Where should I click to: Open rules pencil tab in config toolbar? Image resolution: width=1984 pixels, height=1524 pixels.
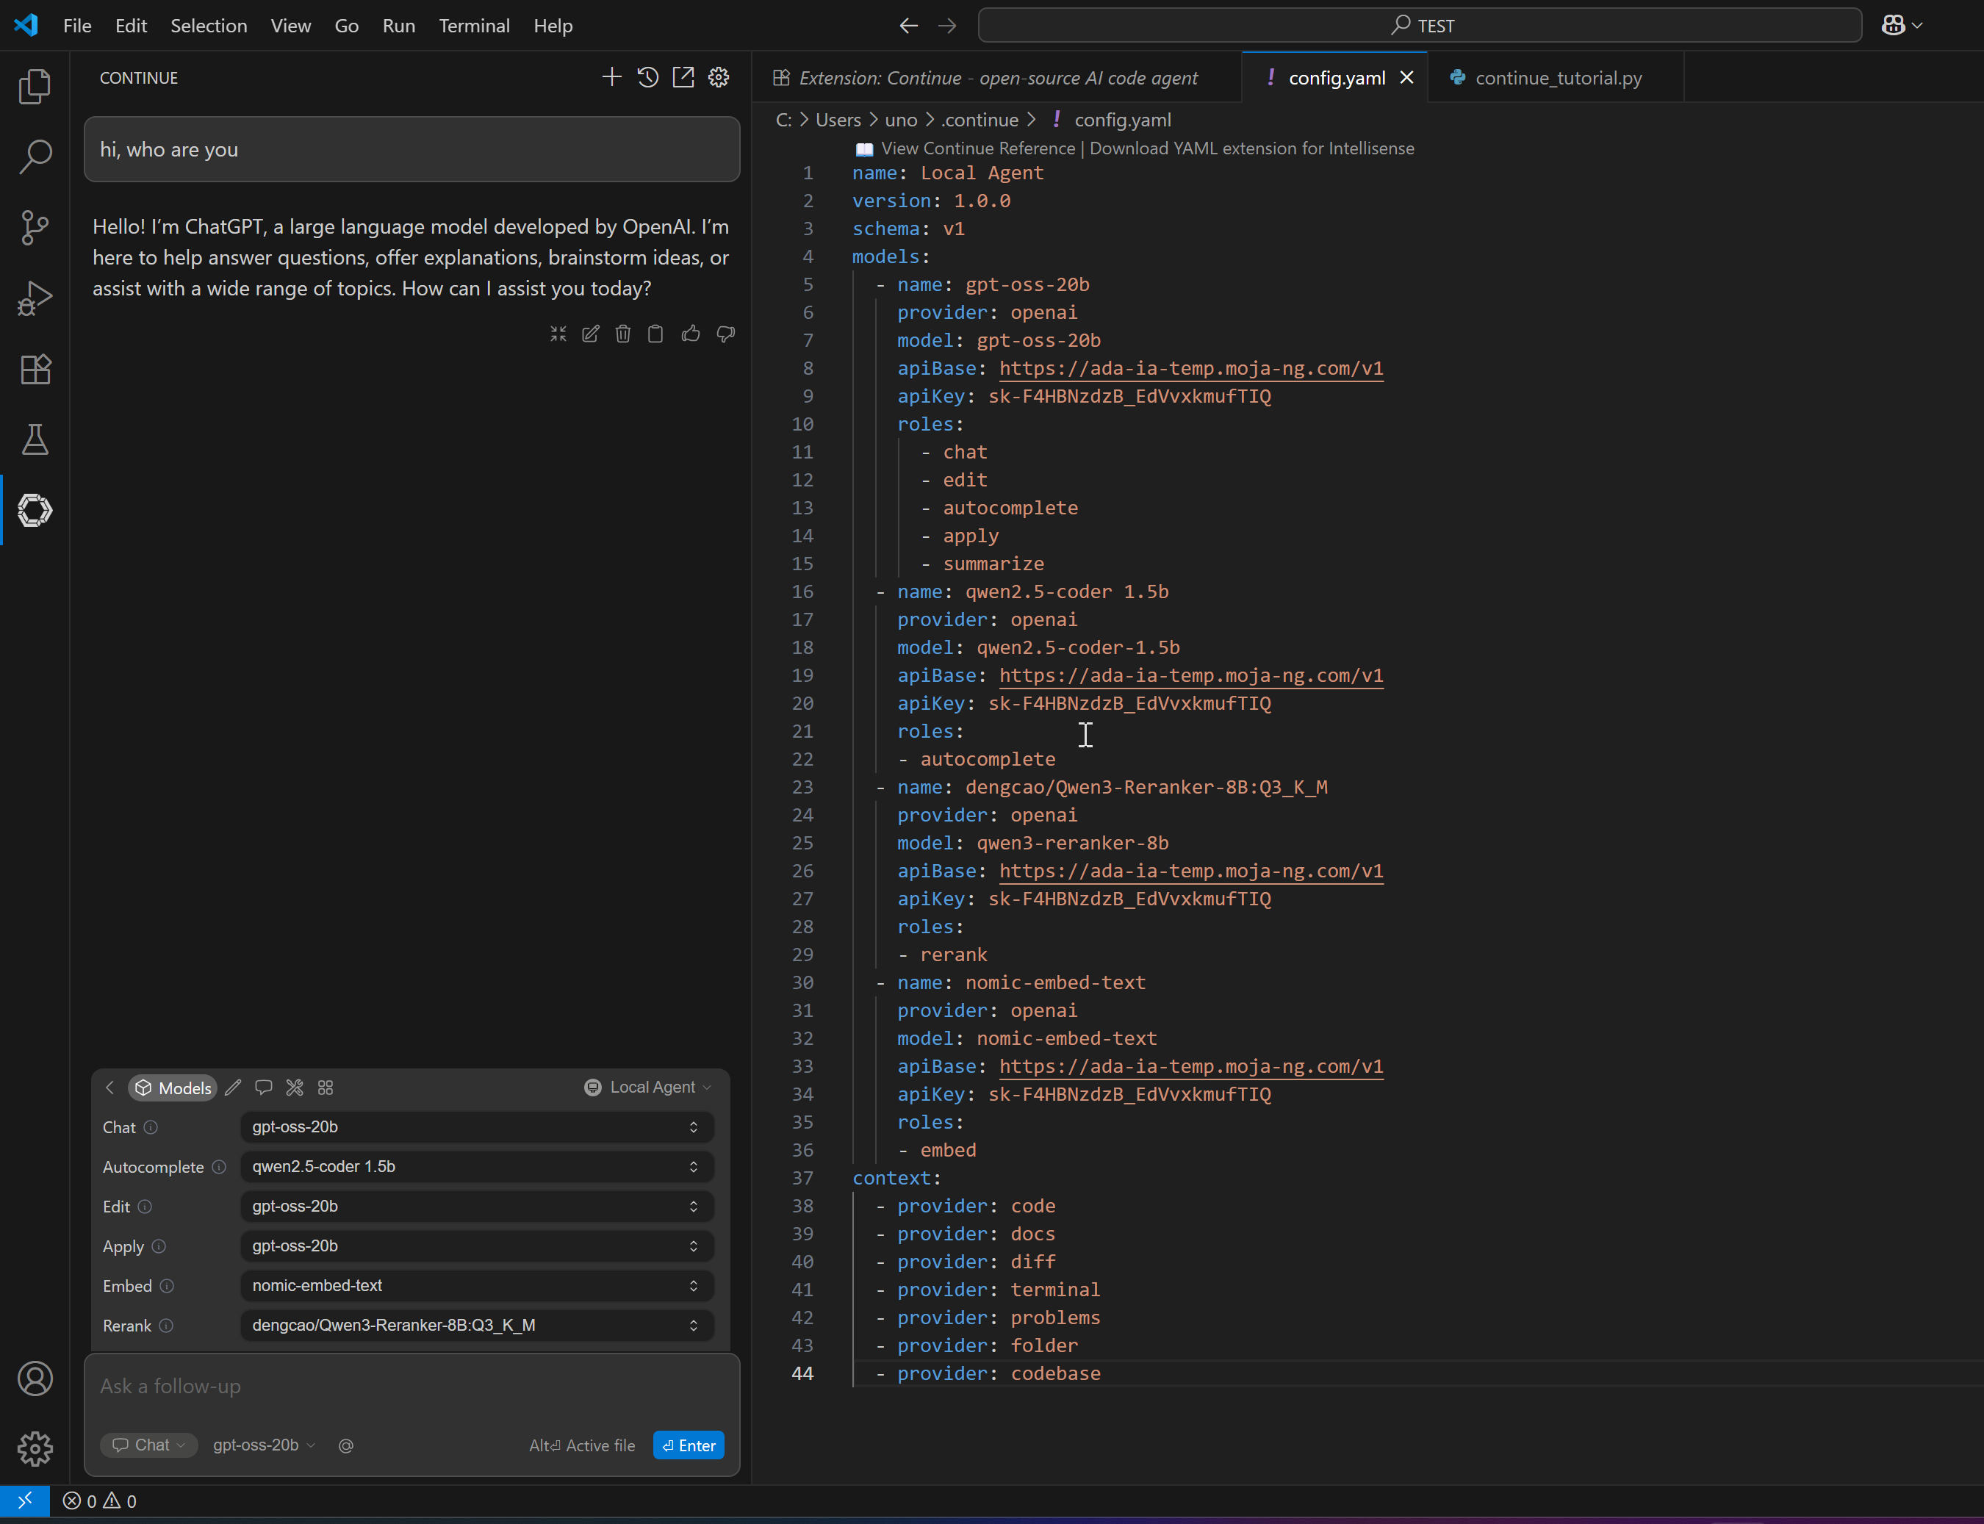pyautogui.click(x=233, y=1087)
